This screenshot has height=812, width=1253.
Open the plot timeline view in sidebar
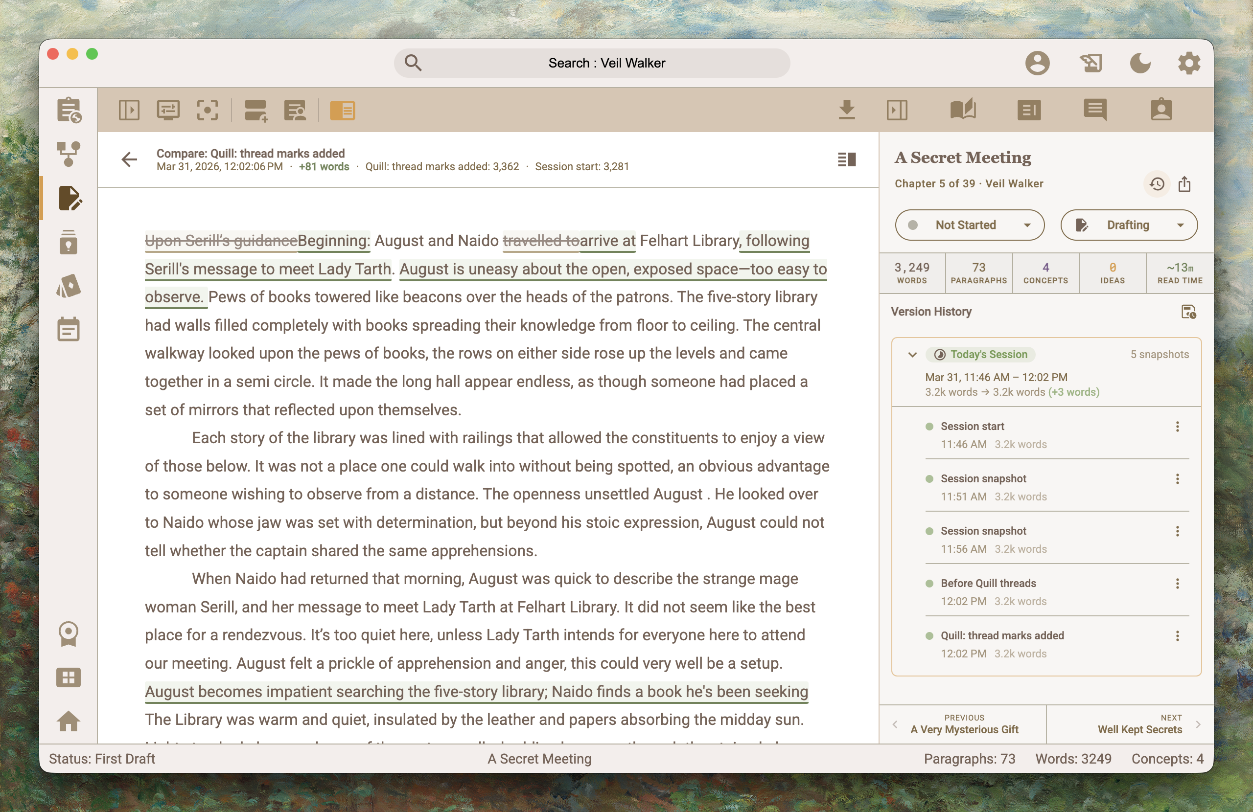click(x=69, y=153)
